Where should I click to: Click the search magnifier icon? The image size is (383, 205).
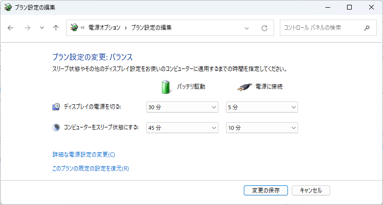367,28
